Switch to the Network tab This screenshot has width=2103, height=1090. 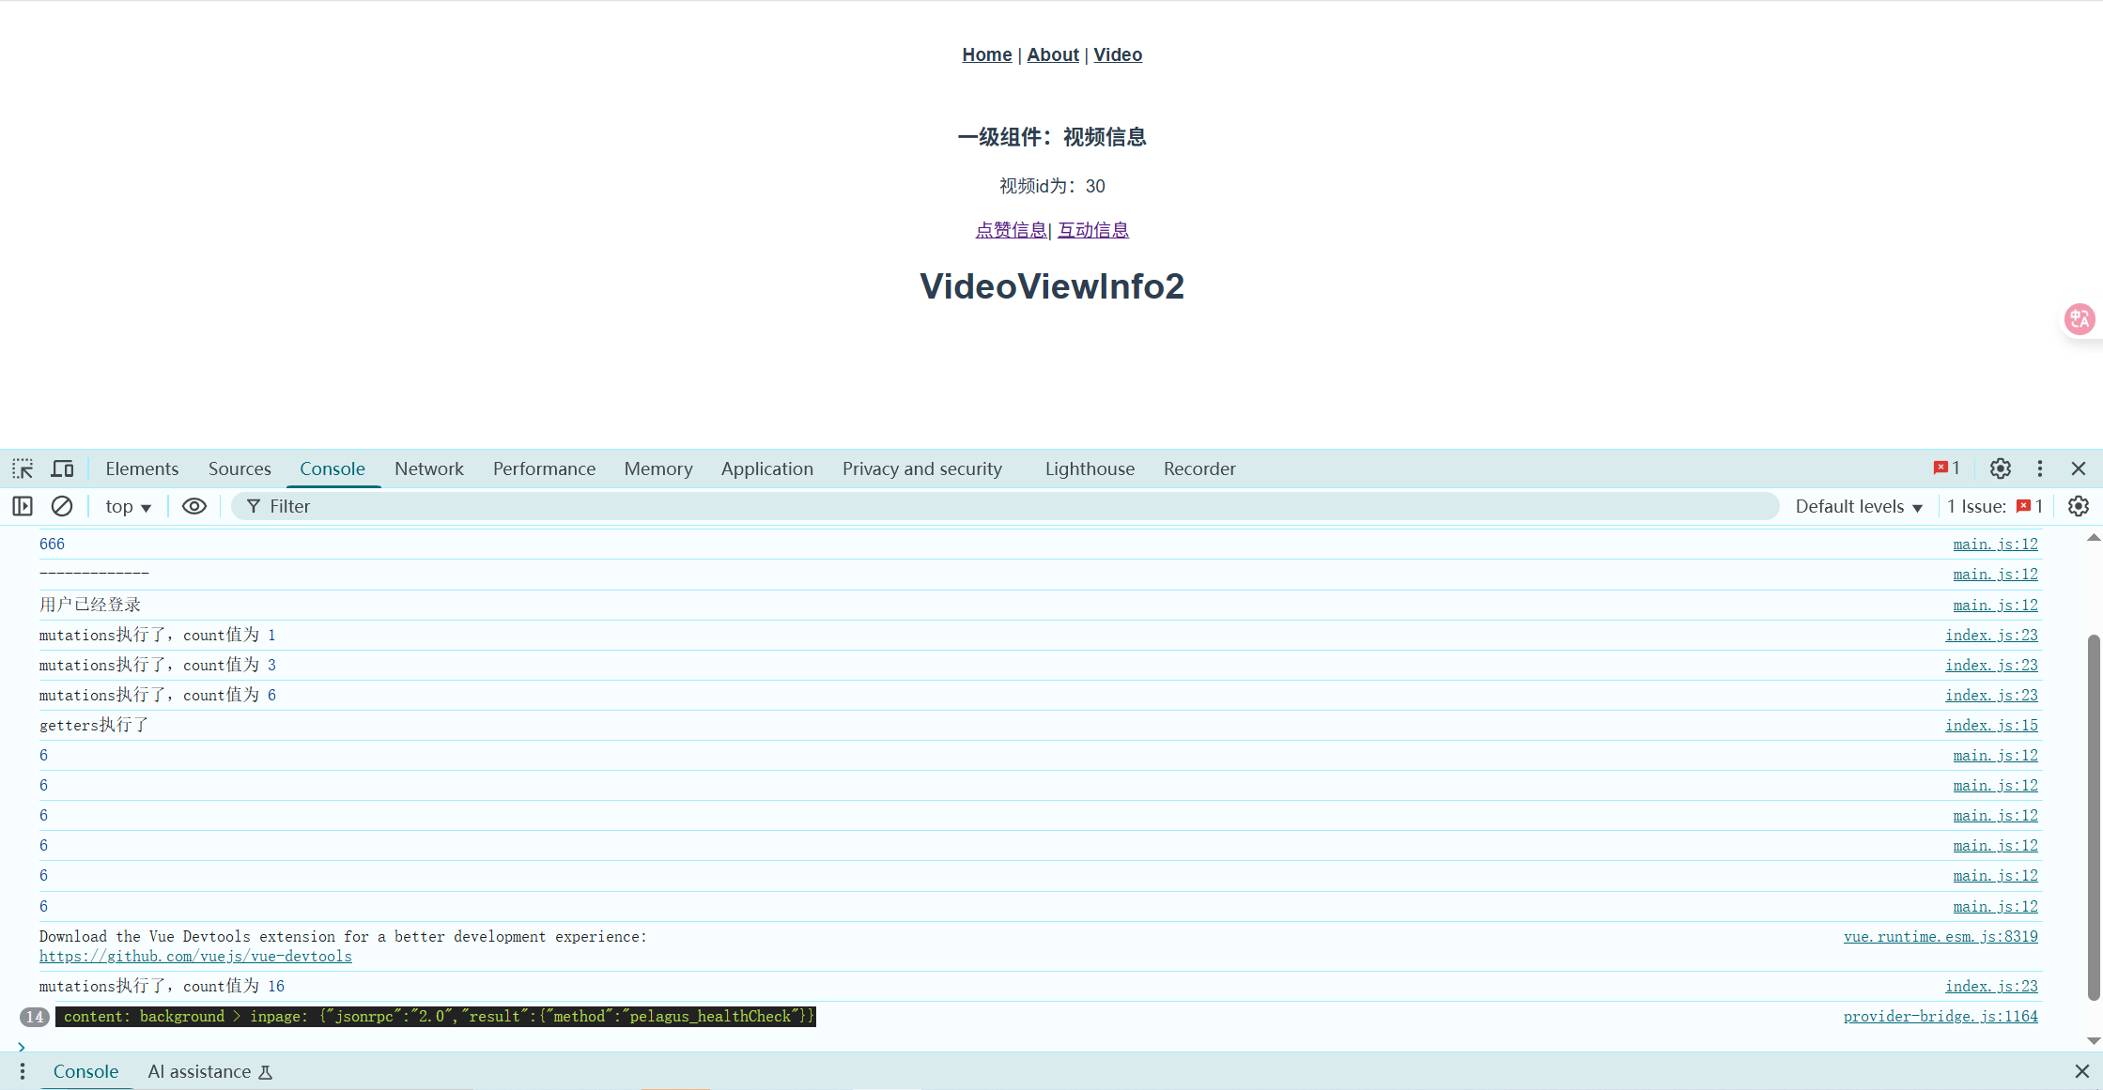(428, 468)
